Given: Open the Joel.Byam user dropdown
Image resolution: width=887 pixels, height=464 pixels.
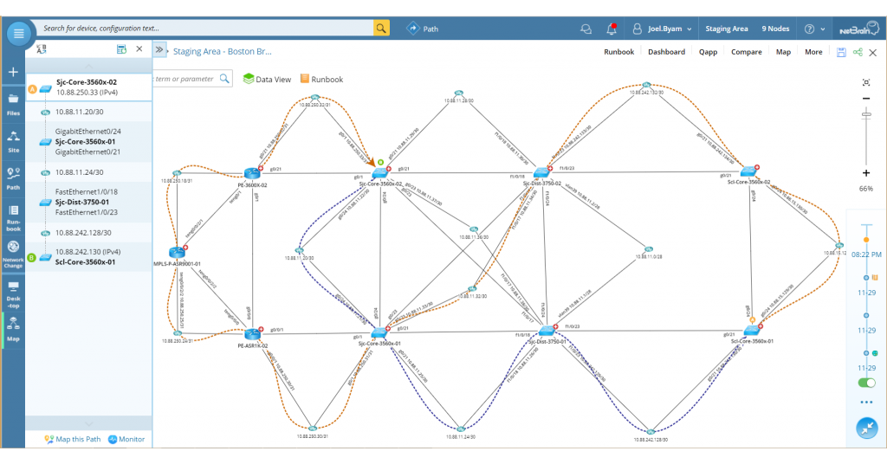Looking at the screenshot, I should click(x=662, y=29).
